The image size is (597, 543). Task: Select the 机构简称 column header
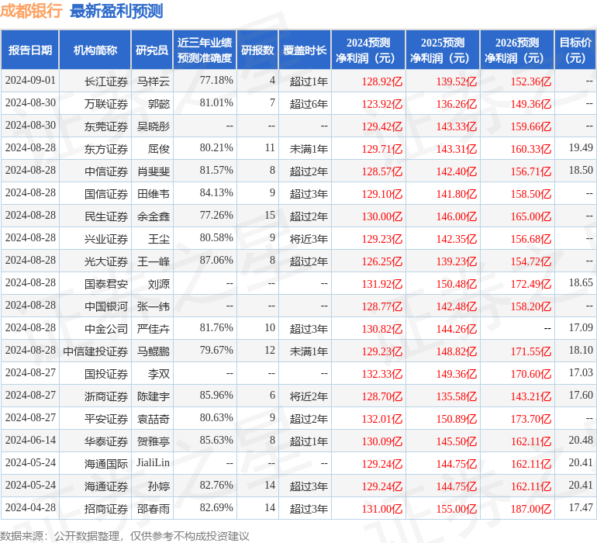coord(95,50)
